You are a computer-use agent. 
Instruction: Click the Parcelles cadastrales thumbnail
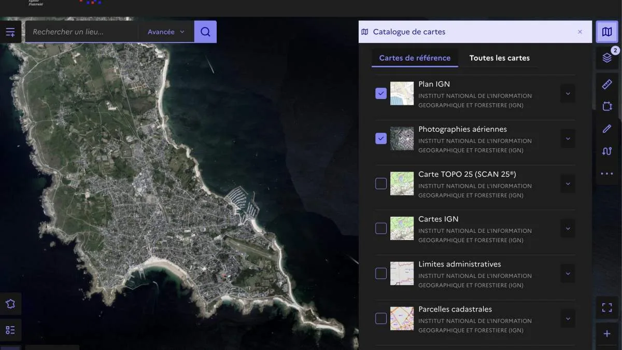402,318
